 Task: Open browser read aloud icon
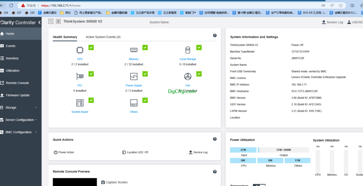[332, 5]
